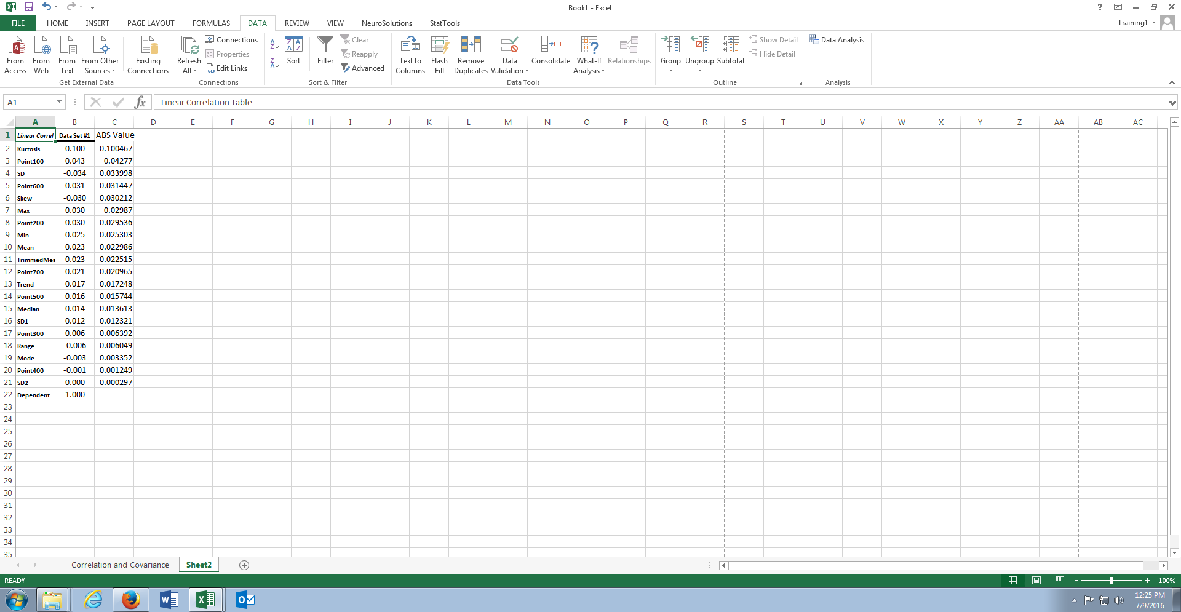Open Firefox from taskbar
The height and width of the screenshot is (612, 1181).
[x=130, y=600]
